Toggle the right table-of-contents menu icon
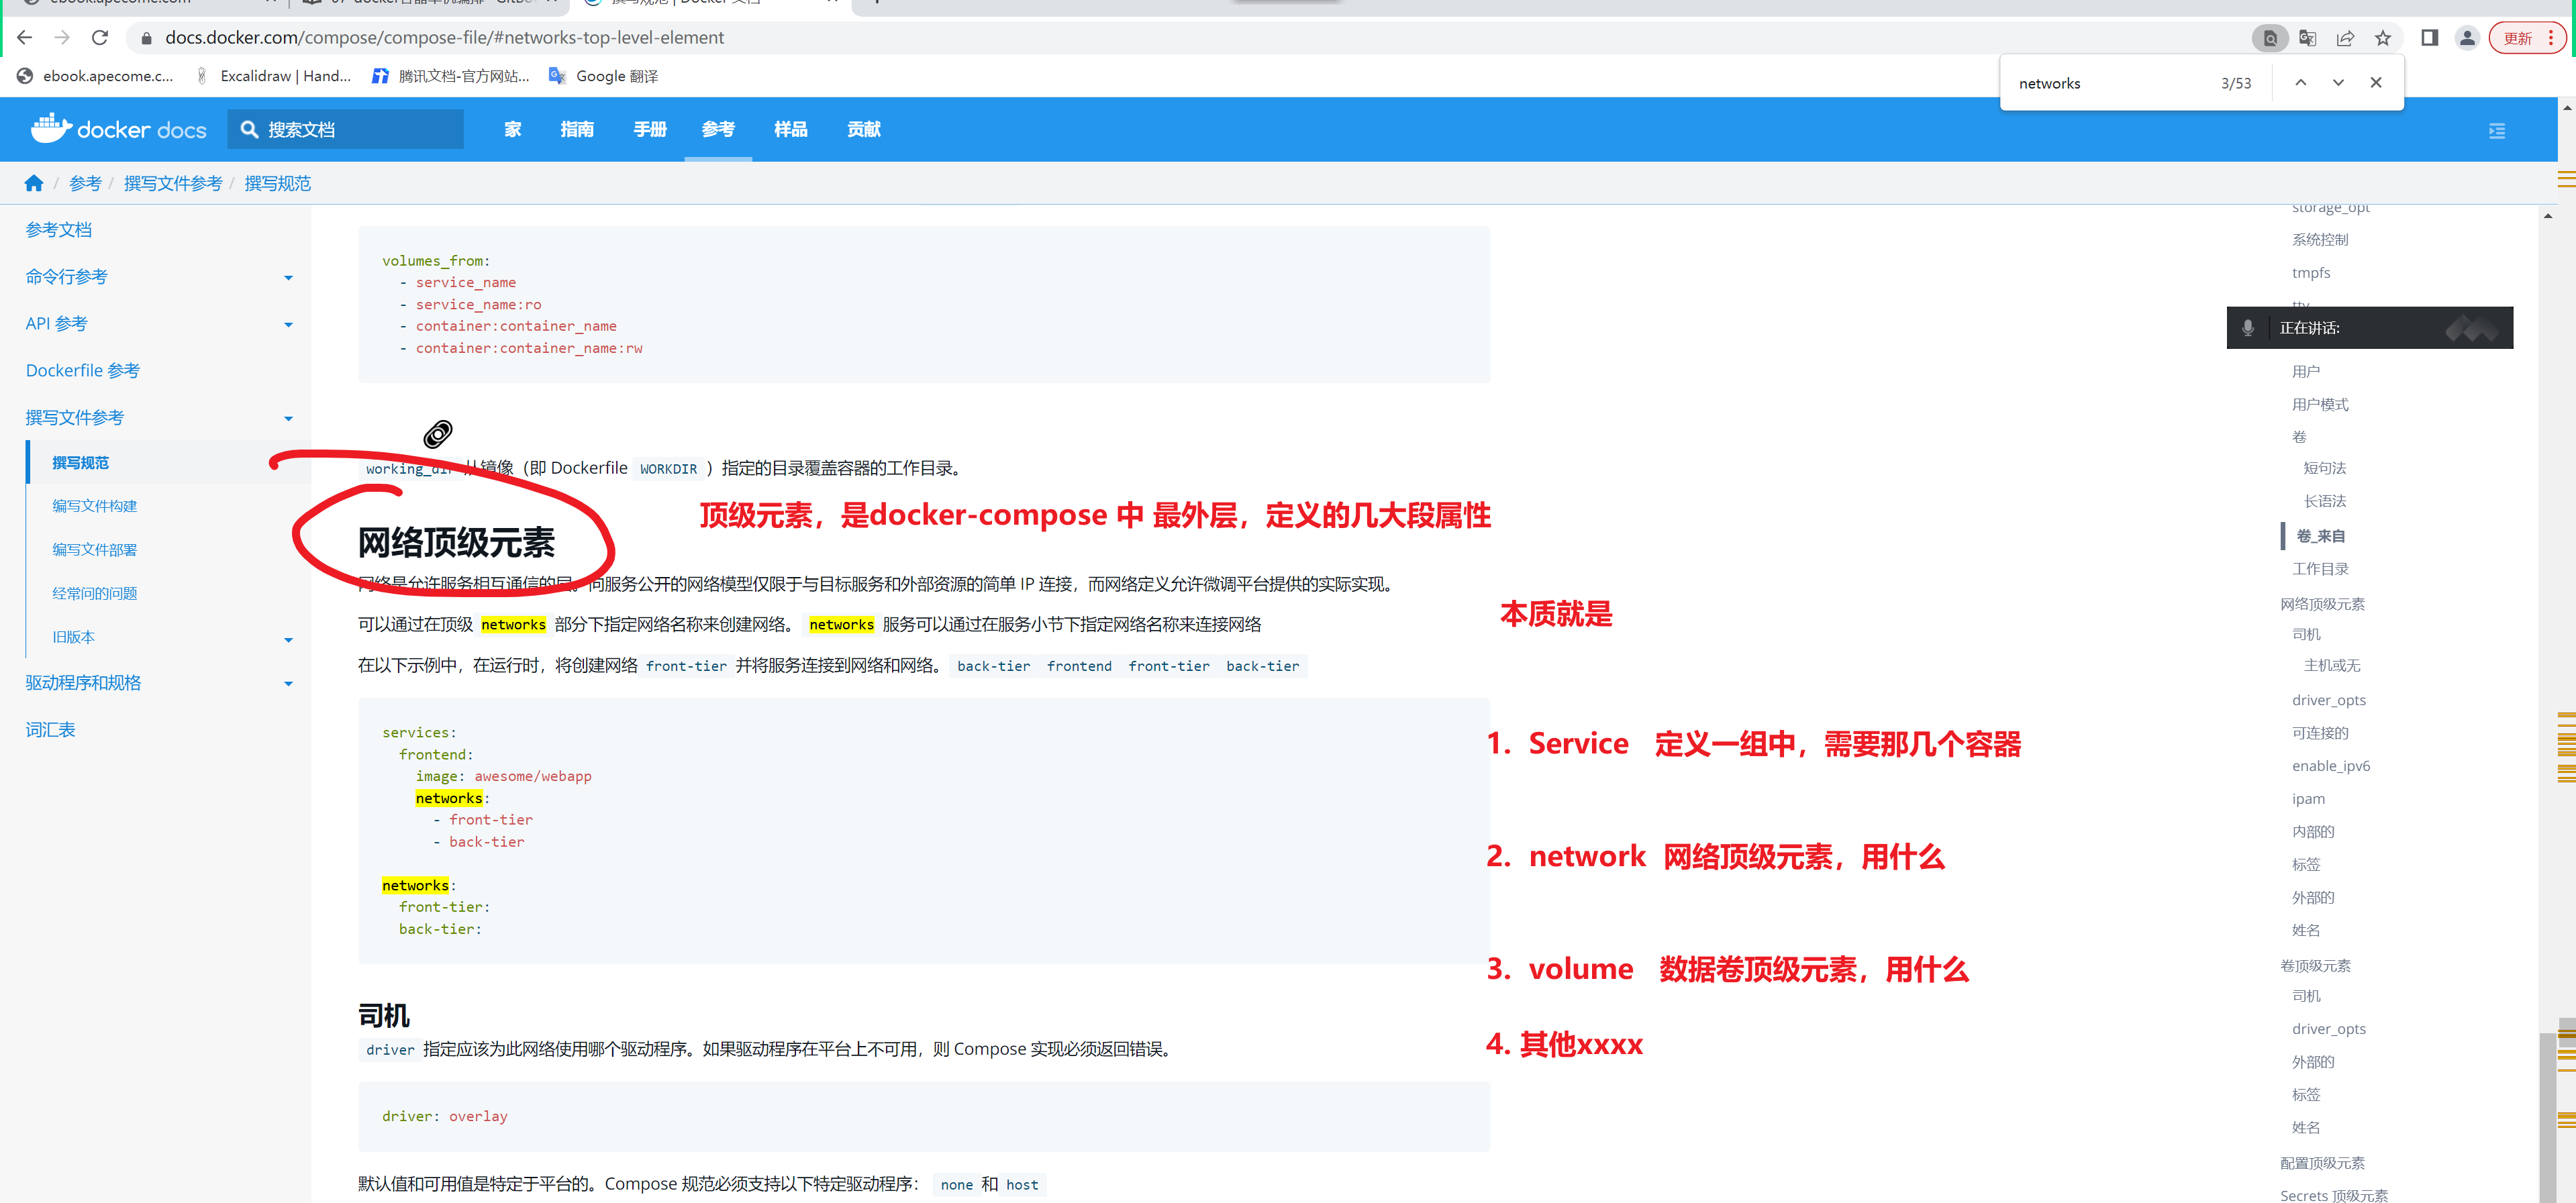The image size is (2576, 1203). [2496, 130]
